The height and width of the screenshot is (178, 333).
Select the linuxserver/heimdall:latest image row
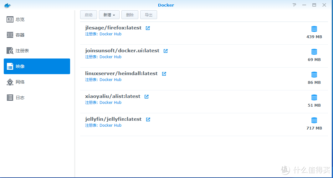point(204,79)
